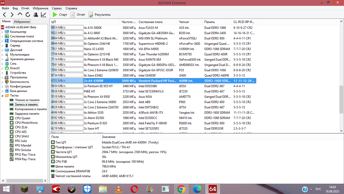Open the Отчёт menu in the menu bar

25,8
